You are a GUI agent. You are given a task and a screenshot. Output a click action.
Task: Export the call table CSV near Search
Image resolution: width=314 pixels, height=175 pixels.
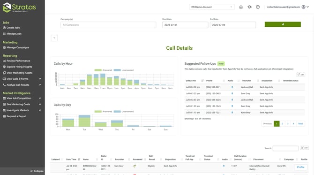(x=304, y=148)
